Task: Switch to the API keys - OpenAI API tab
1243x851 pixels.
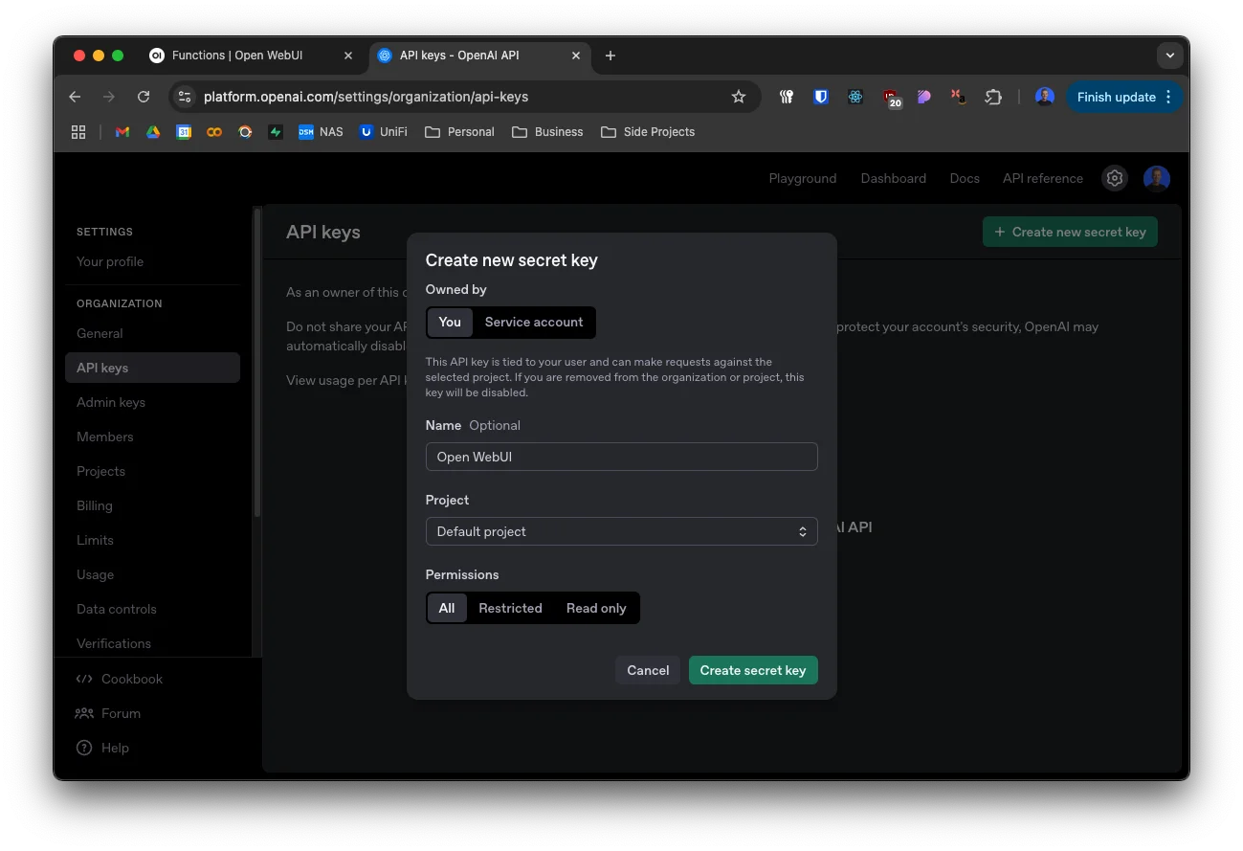Action: coord(478,56)
